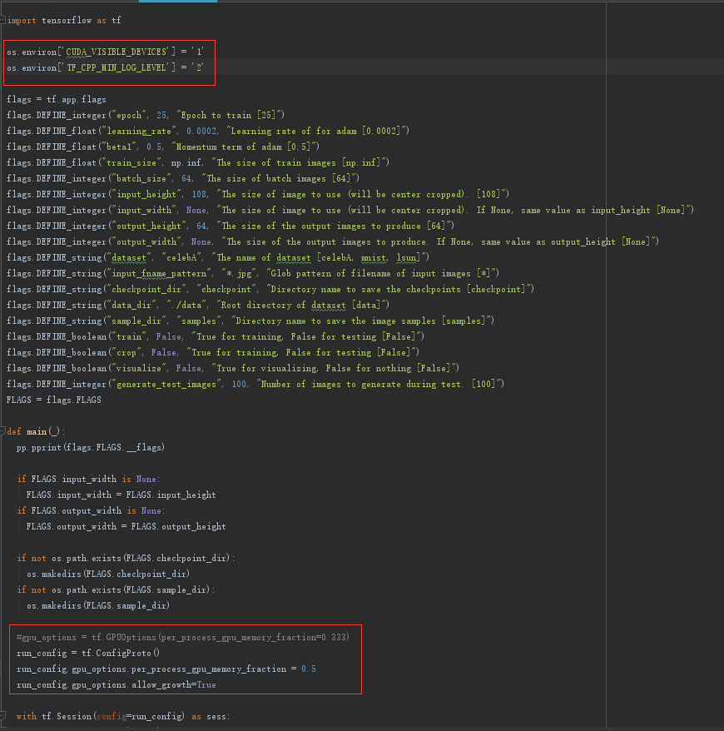
Task: Click the "beta1" DEFINE_float line
Action: click(x=163, y=147)
